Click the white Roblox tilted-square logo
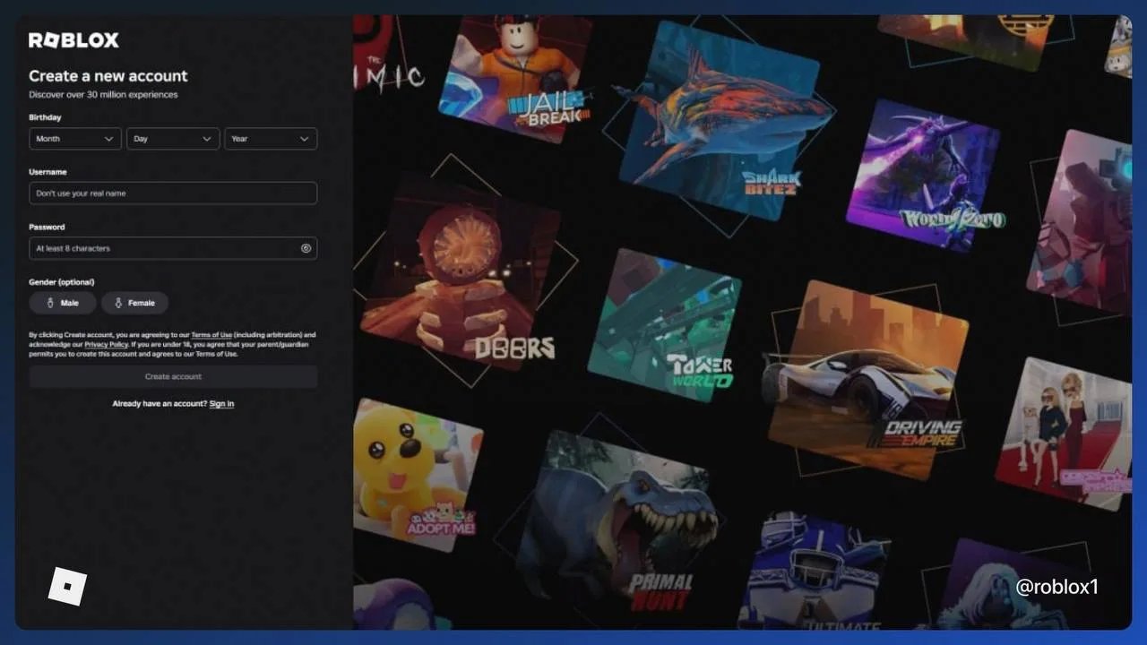The height and width of the screenshot is (645, 1147). pos(67,586)
